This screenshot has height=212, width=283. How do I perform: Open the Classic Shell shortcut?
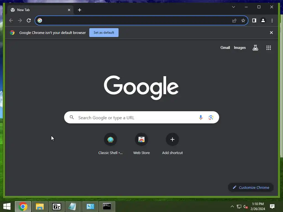[111, 144]
